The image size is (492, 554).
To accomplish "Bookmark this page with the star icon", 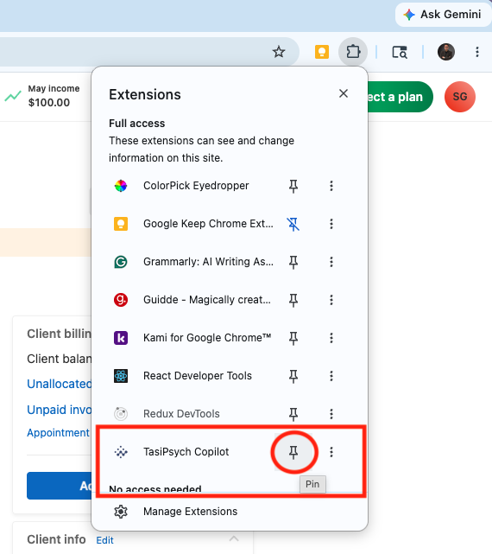I will point(279,52).
